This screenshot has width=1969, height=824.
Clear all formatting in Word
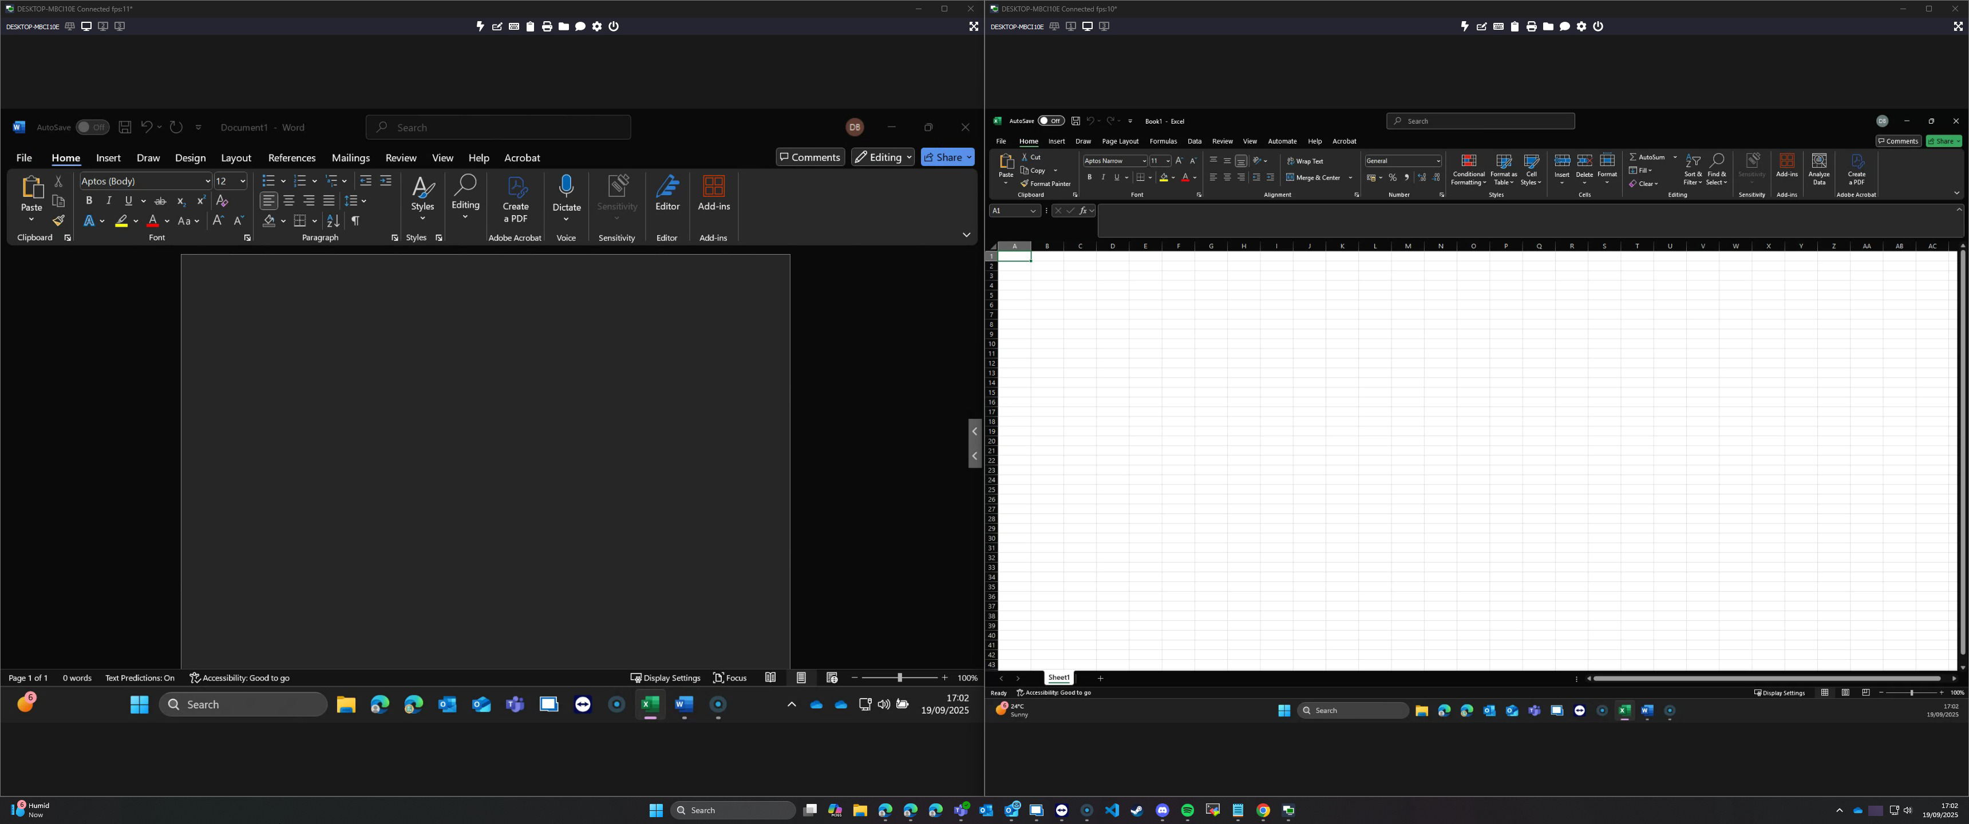pyautogui.click(x=223, y=201)
